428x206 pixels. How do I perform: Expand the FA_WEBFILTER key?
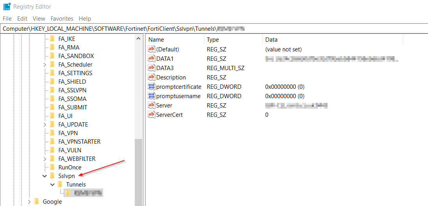[45, 159]
